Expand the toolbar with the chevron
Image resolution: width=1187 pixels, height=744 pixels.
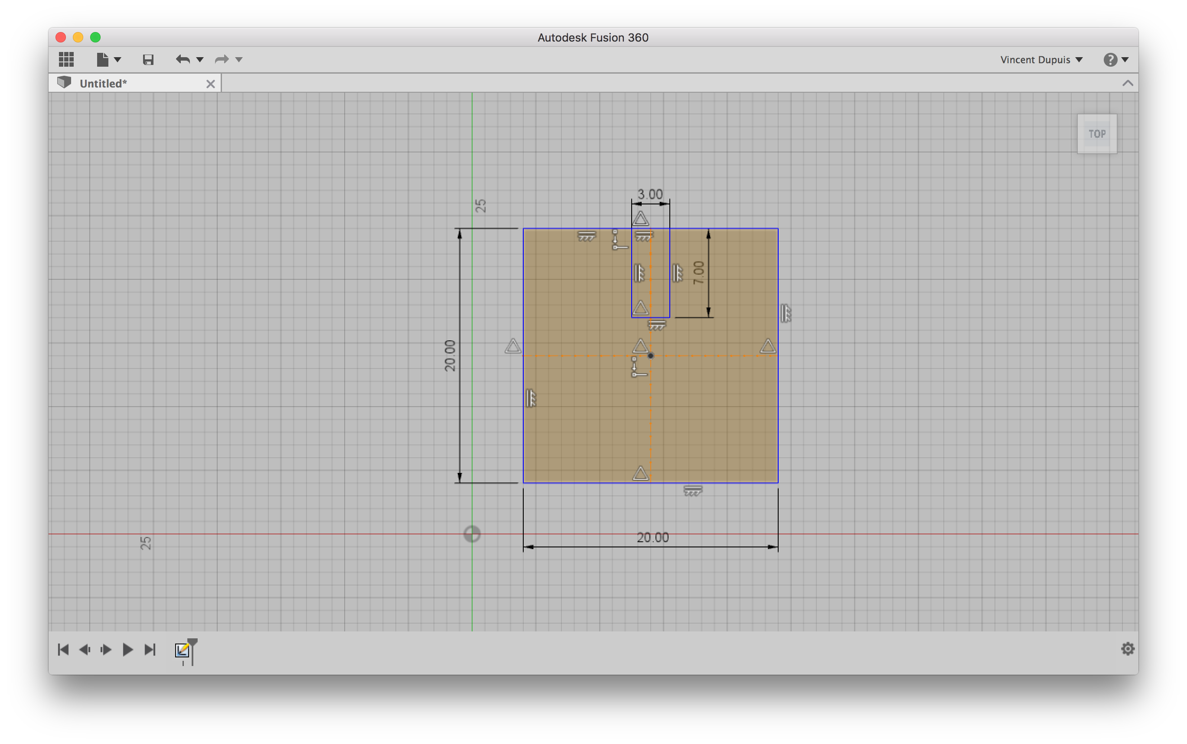coord(1128,83)
